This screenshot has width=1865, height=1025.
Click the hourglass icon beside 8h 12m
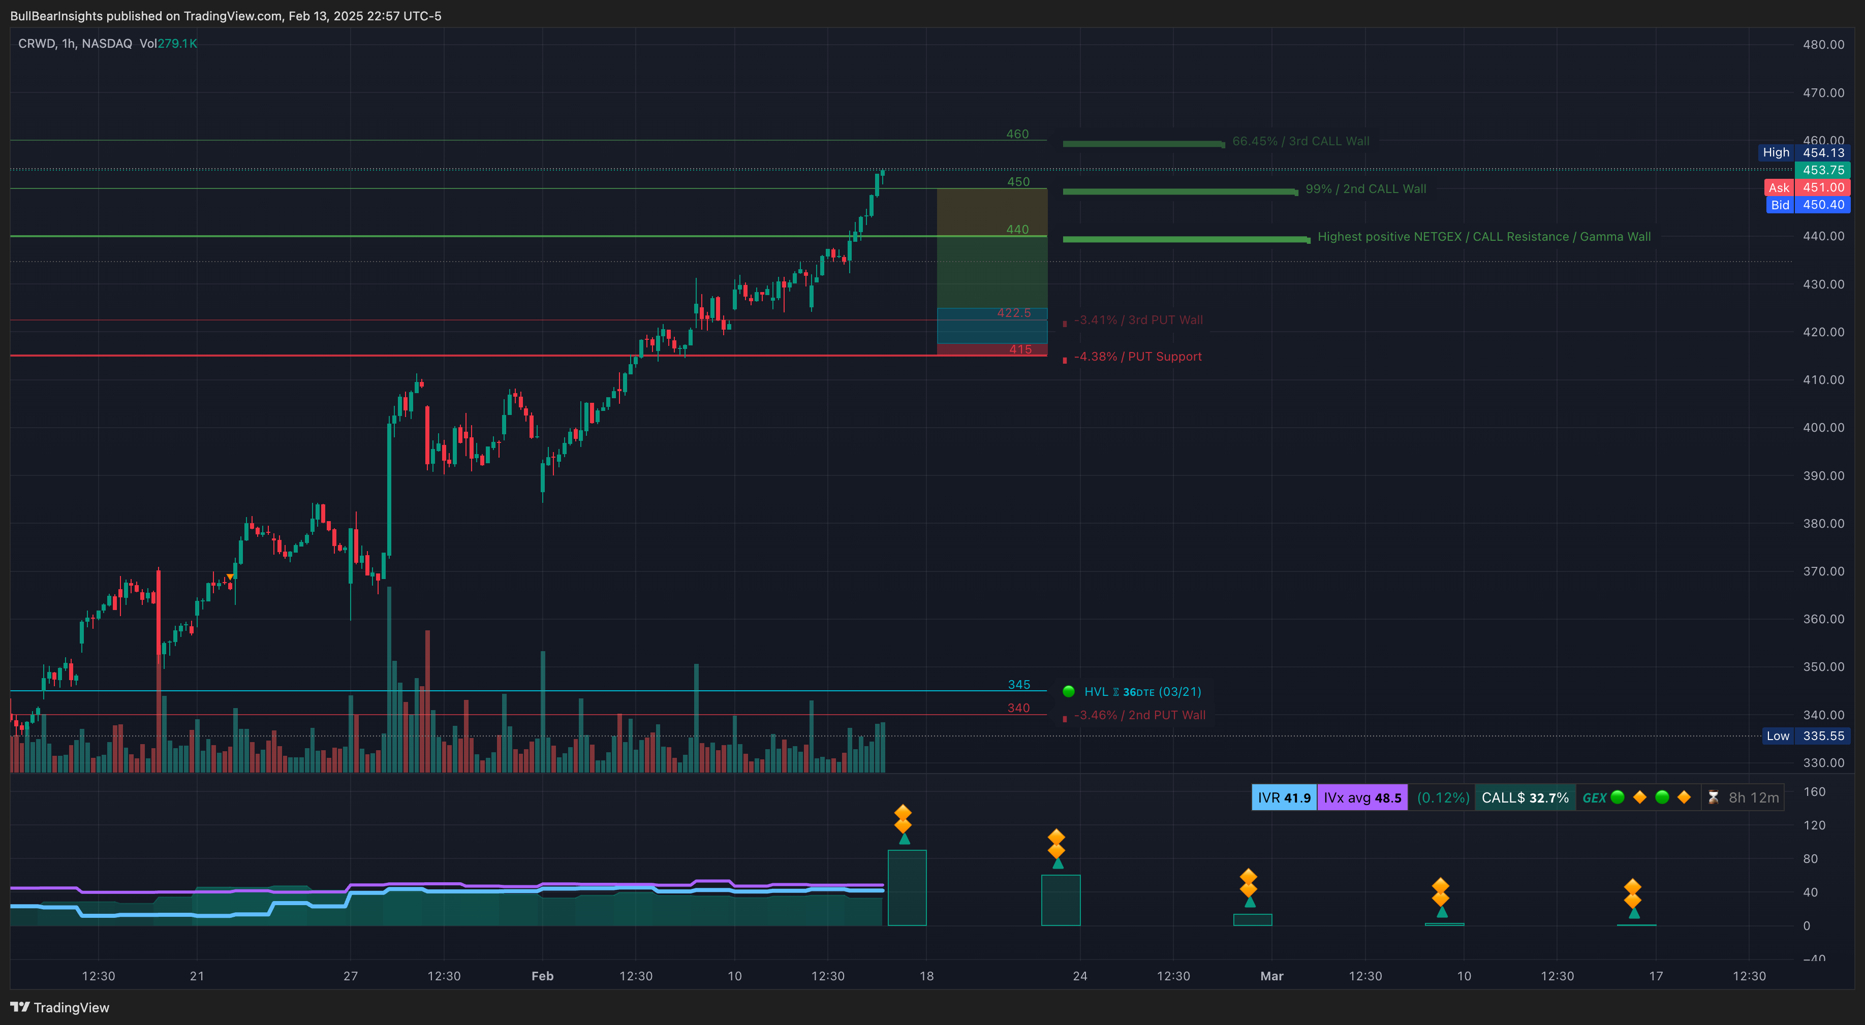click(1713, 798)
